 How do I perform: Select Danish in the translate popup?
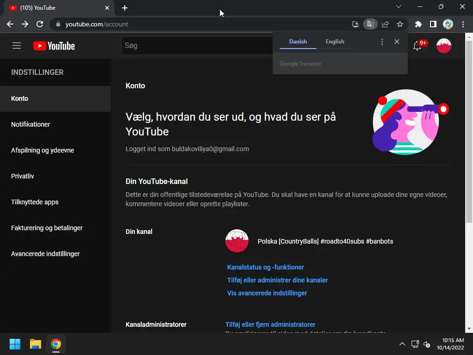coord(298,42)
